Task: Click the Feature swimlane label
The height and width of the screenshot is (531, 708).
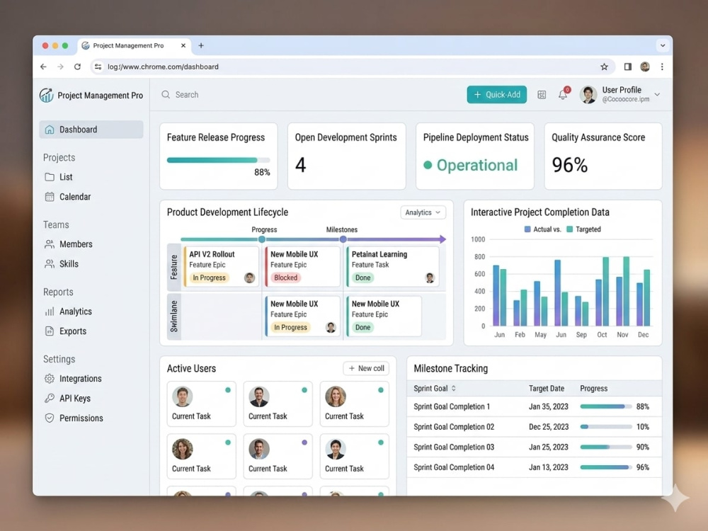Action: [174, 267]
